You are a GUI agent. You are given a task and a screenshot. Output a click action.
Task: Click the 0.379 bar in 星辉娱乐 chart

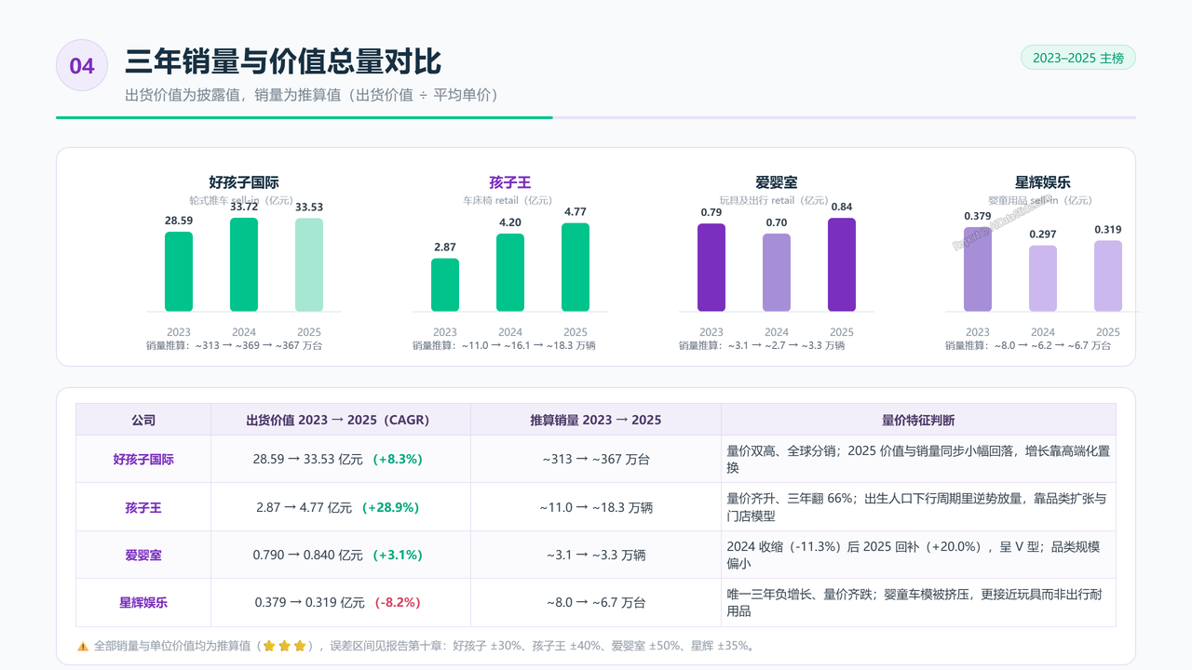tap(978, 269)
